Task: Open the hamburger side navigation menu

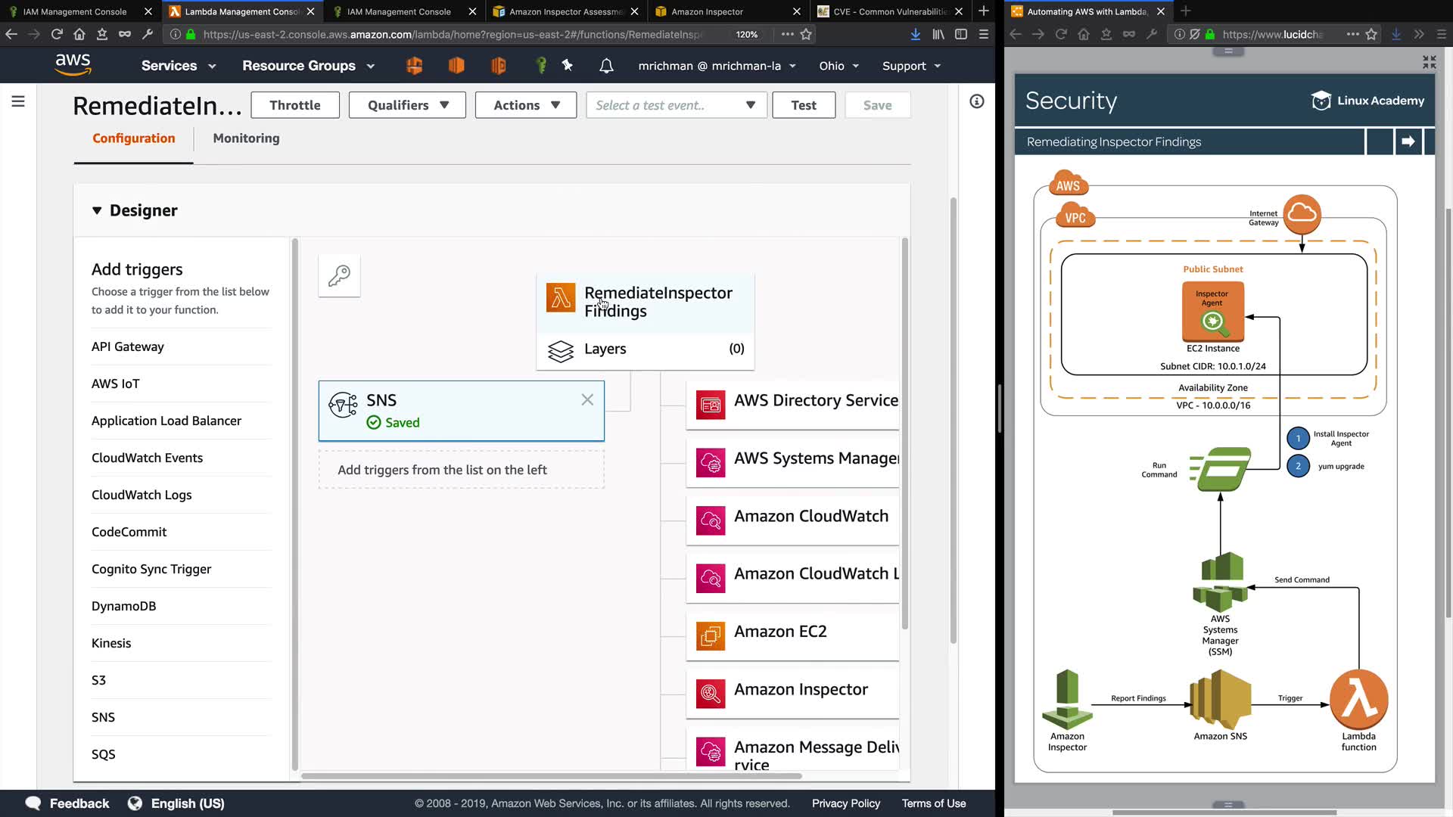Action: point(18,101)
